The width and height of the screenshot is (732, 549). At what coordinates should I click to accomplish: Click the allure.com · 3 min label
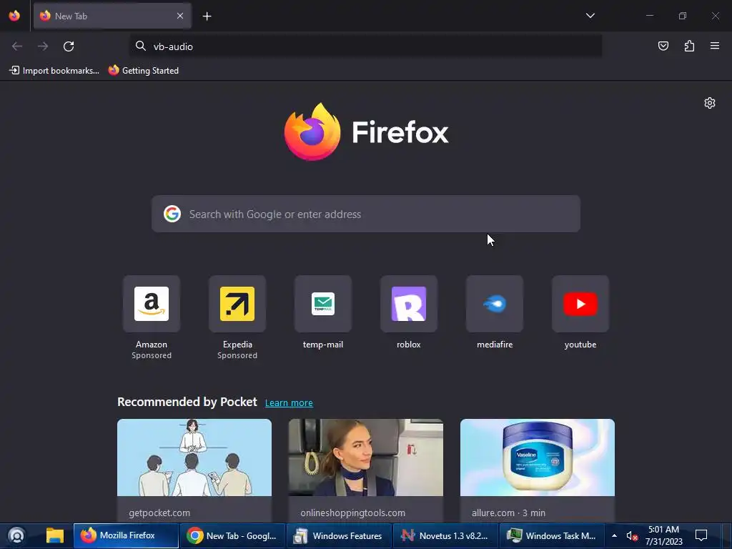(x=508, y=513)
